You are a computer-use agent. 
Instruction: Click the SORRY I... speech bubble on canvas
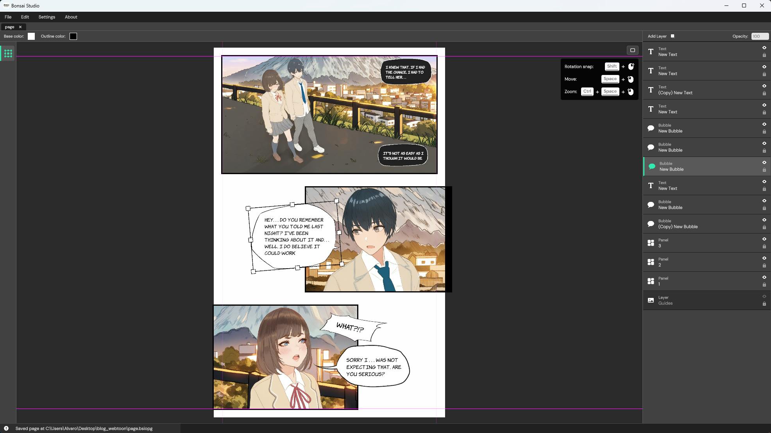click(x=374, y=366)
